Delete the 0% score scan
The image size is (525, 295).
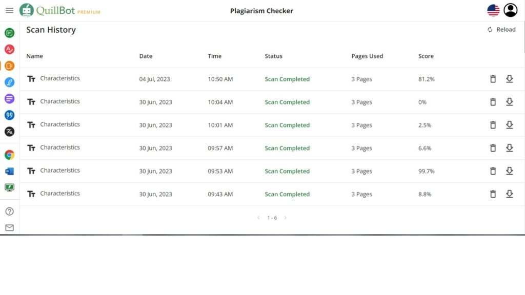coord(493,102)
